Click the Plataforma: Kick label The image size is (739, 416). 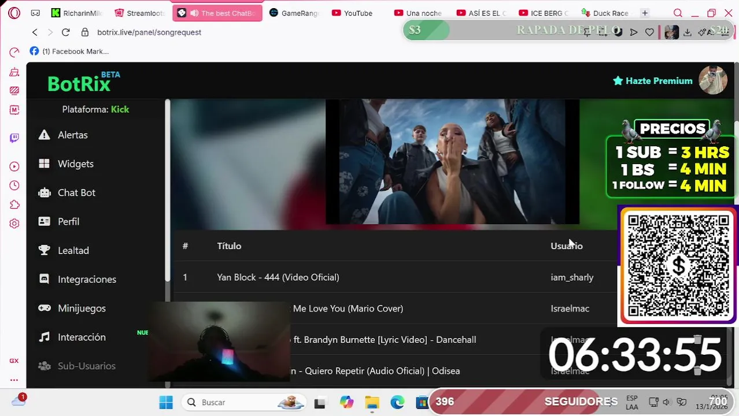pos(95,109)
